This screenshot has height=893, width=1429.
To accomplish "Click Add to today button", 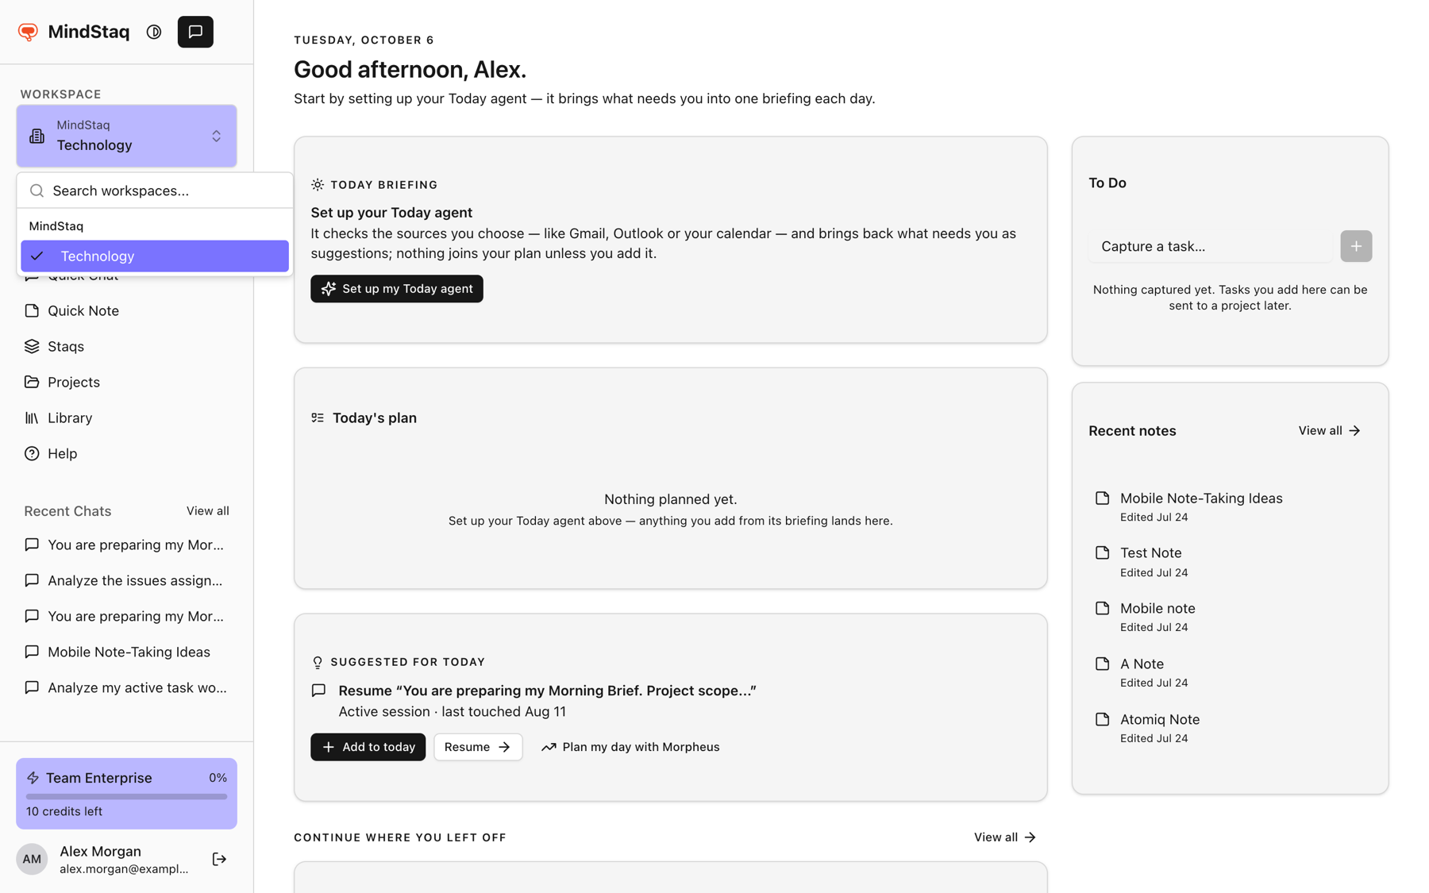I will [x=368, y=747].
